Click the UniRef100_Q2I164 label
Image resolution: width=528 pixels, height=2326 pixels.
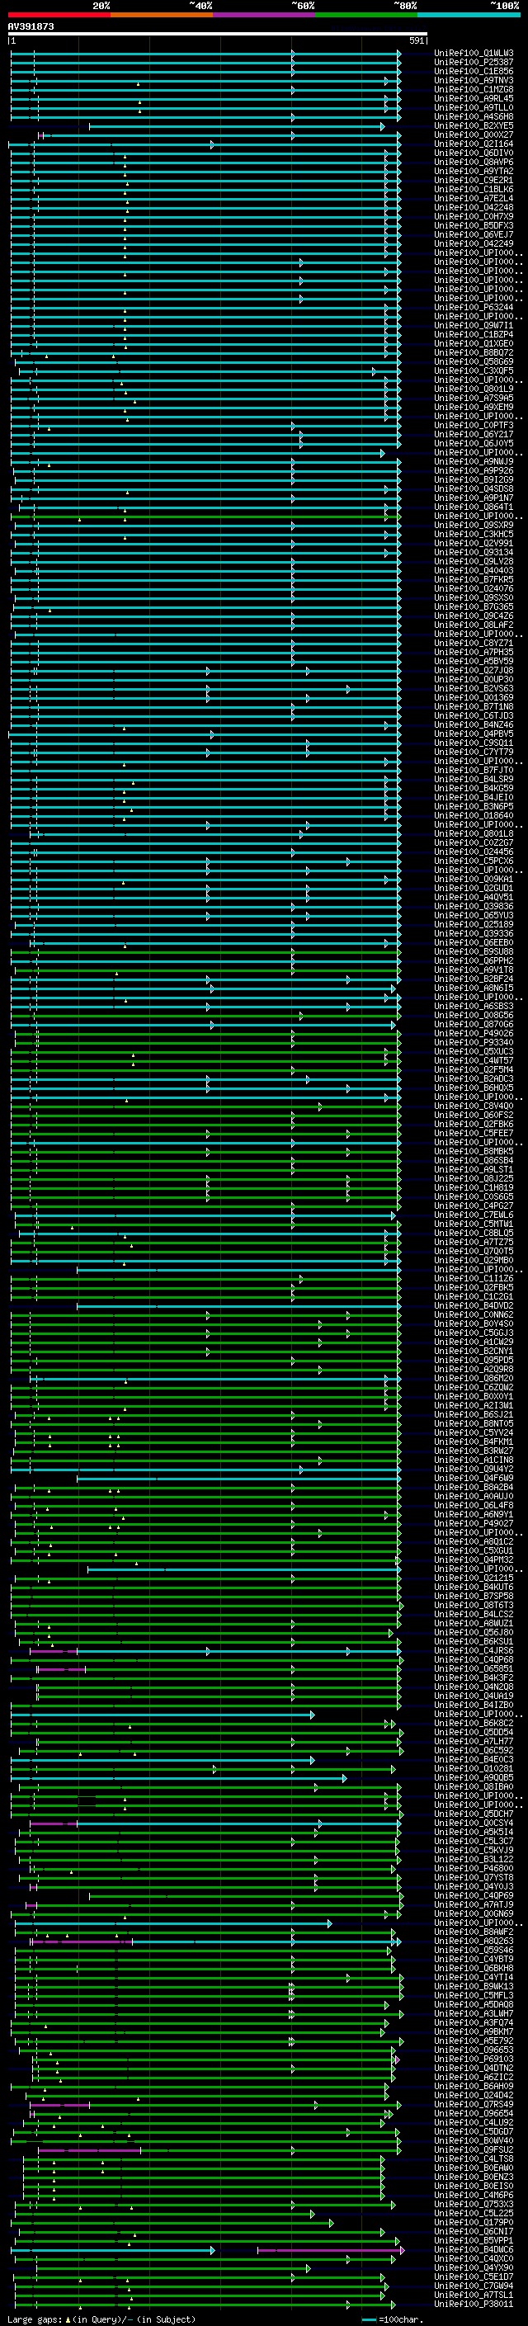(473, 144)
